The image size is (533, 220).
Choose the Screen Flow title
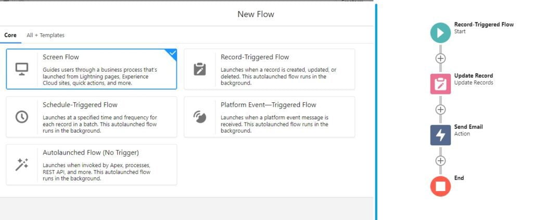tap(61, 57)
